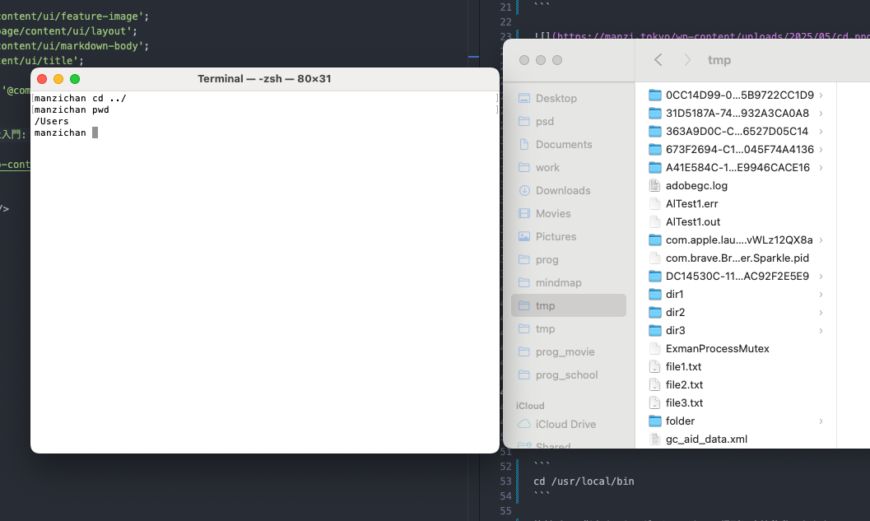
Task: Click the /Users output line in Terminal
Action: click(52, 121)
